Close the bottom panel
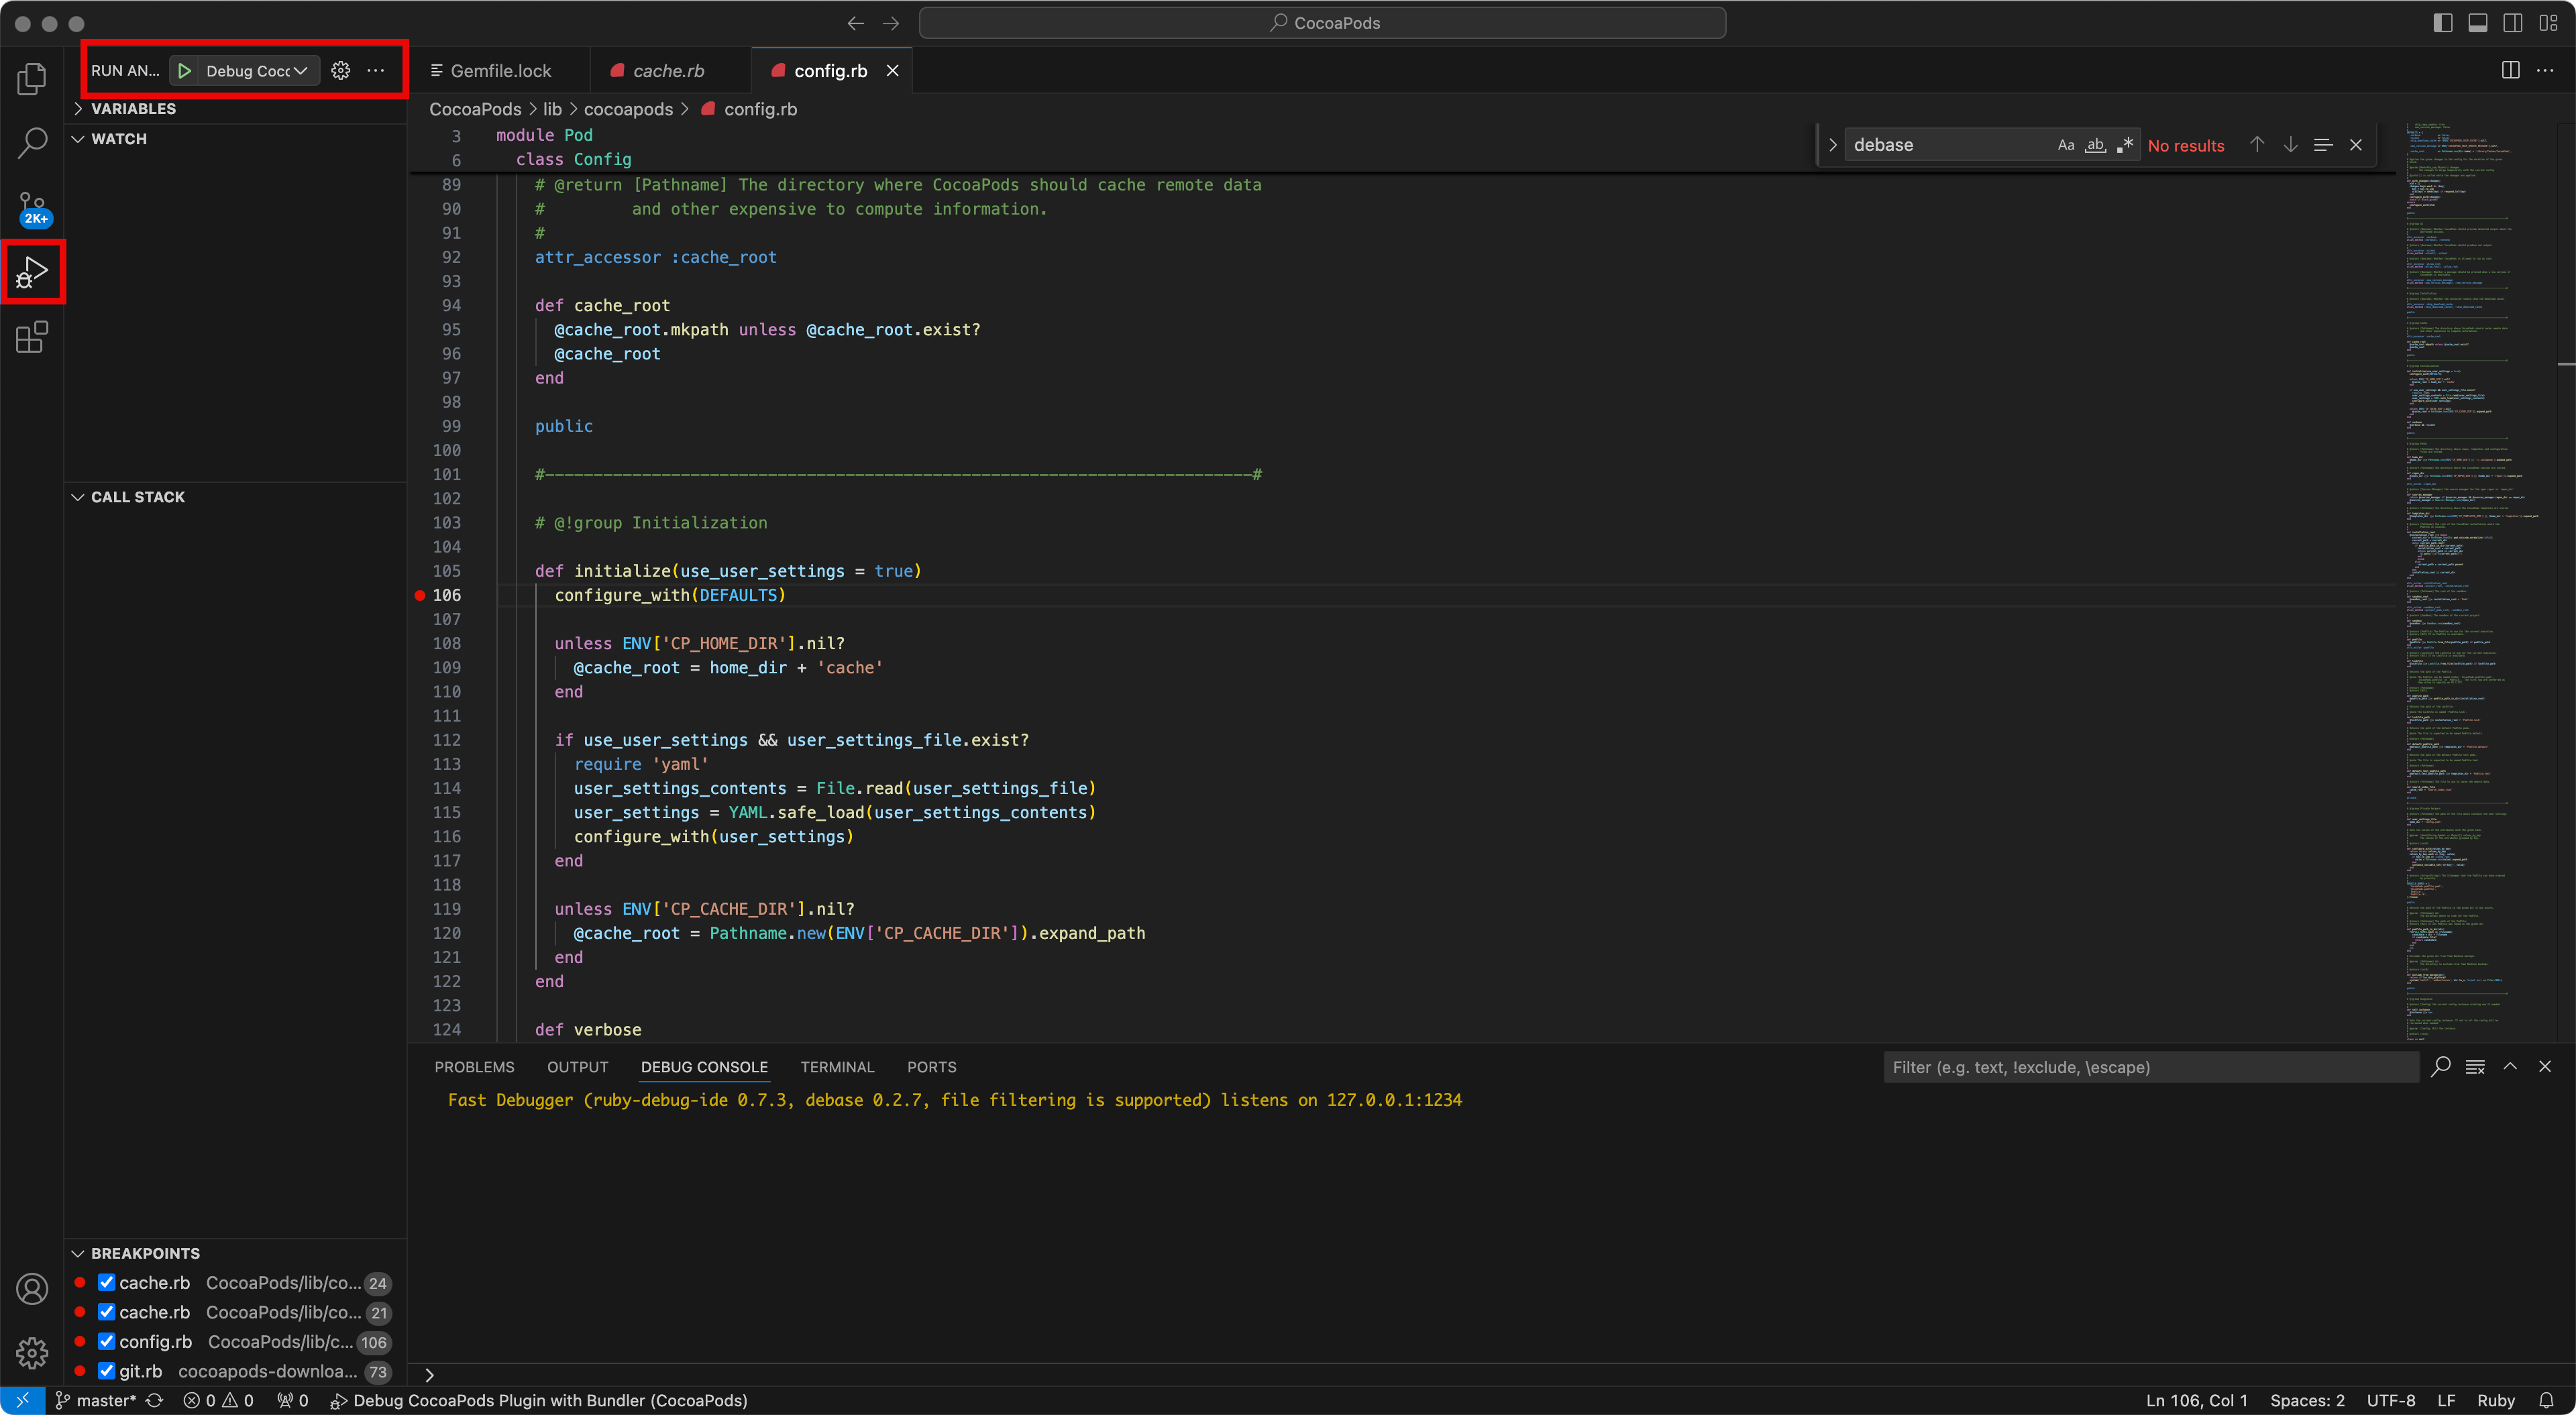The width and height of the screenshot is (2576, 1415). (2545, 1067)
